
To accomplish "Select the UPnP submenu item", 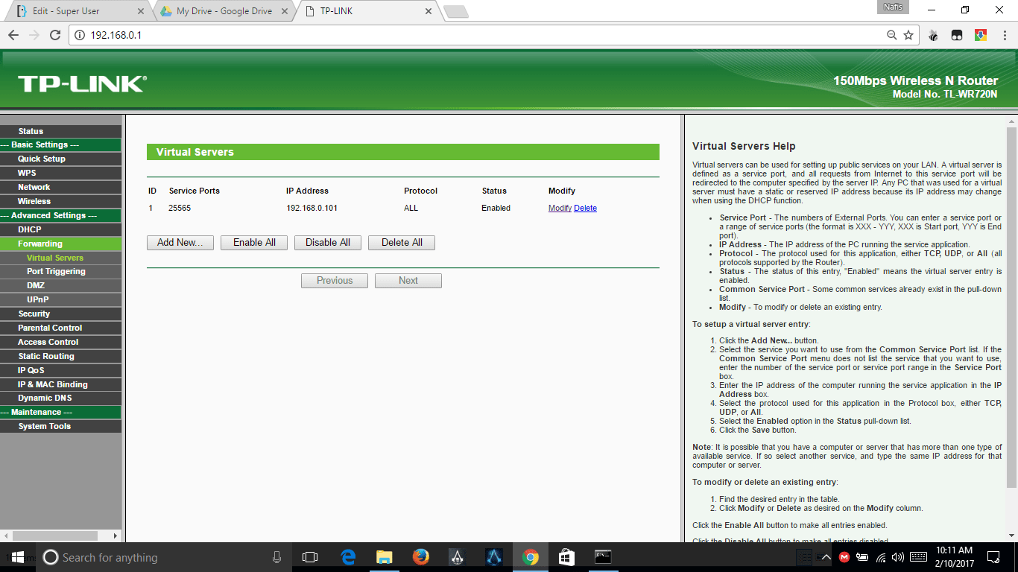I will (x=60, y=299).
